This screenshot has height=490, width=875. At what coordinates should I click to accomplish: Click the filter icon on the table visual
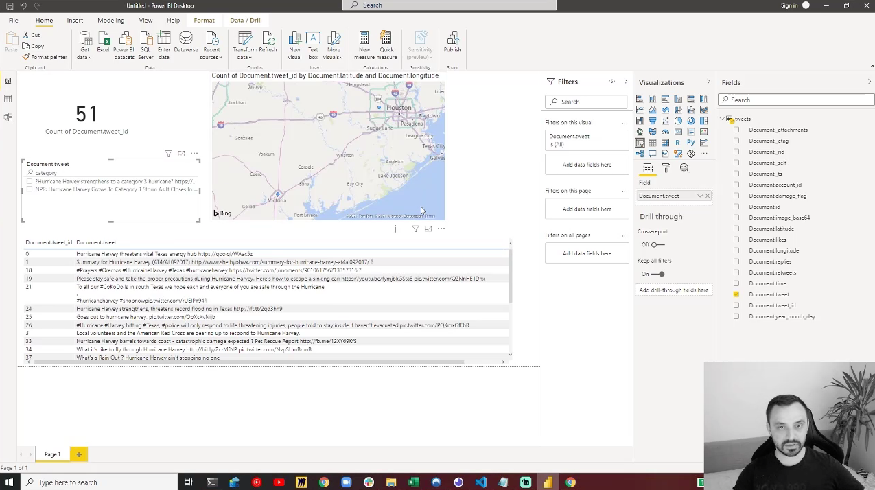pyautogui.click(x=415, y=229)
